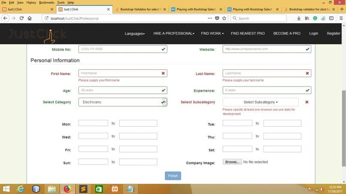Click the Sun start time field

click(x=93, y=161)
